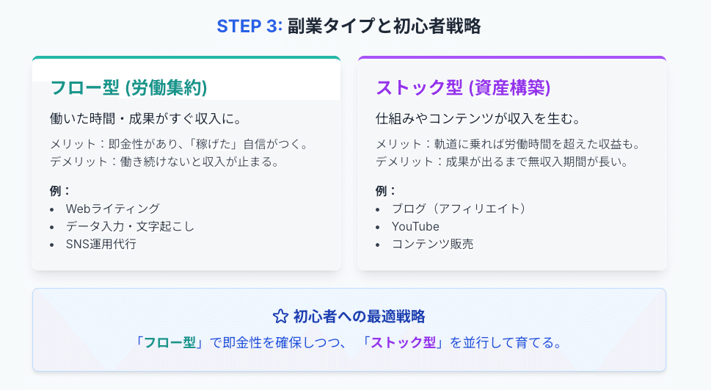Click the コンテンツ販売 list item
The width and height of the screenshot is (711, 390).
click(x=432, y=244)
